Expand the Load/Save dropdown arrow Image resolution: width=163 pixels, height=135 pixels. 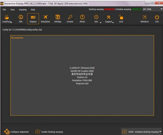11,23
